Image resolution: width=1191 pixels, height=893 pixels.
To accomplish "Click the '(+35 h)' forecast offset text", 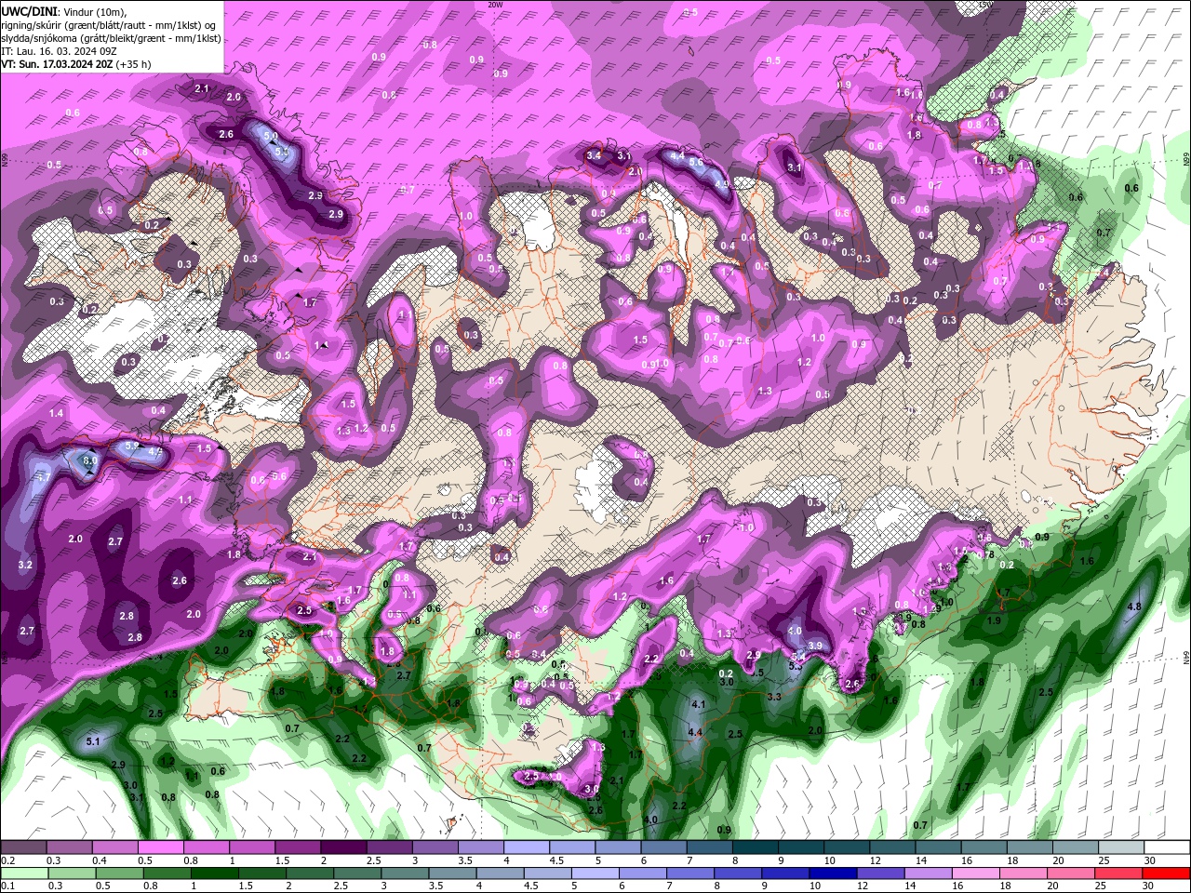I will tap(134, 64).
